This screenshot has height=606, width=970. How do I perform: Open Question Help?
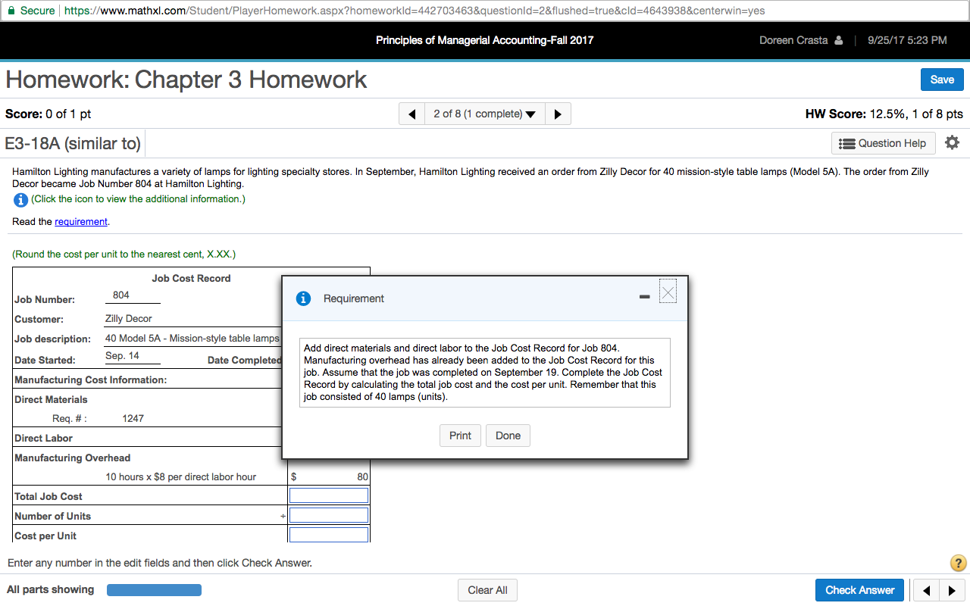[x=883, y=142]
